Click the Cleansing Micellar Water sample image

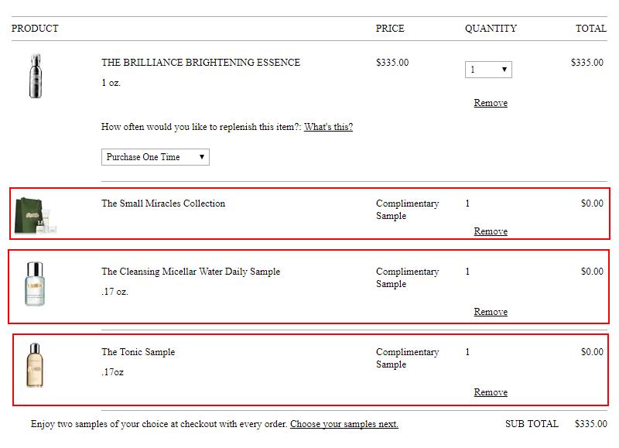35,284
